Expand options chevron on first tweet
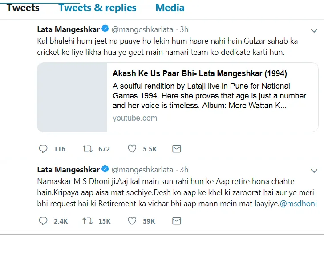This screenshot has width=324, height=253. pyautogui.click(x=314, y=31)
